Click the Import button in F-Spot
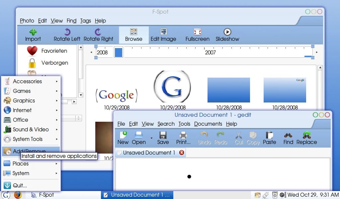This screenshot has height=199, width=340. pyautogui.click(x=33, y=35)
